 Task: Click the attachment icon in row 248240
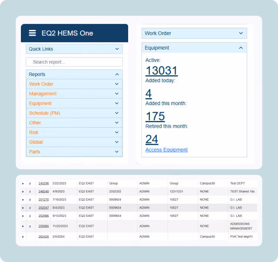[30, 192]
